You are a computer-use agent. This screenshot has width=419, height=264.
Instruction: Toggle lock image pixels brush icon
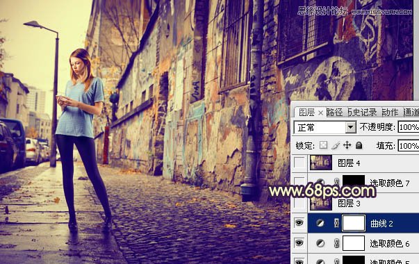tap(336, 145)
